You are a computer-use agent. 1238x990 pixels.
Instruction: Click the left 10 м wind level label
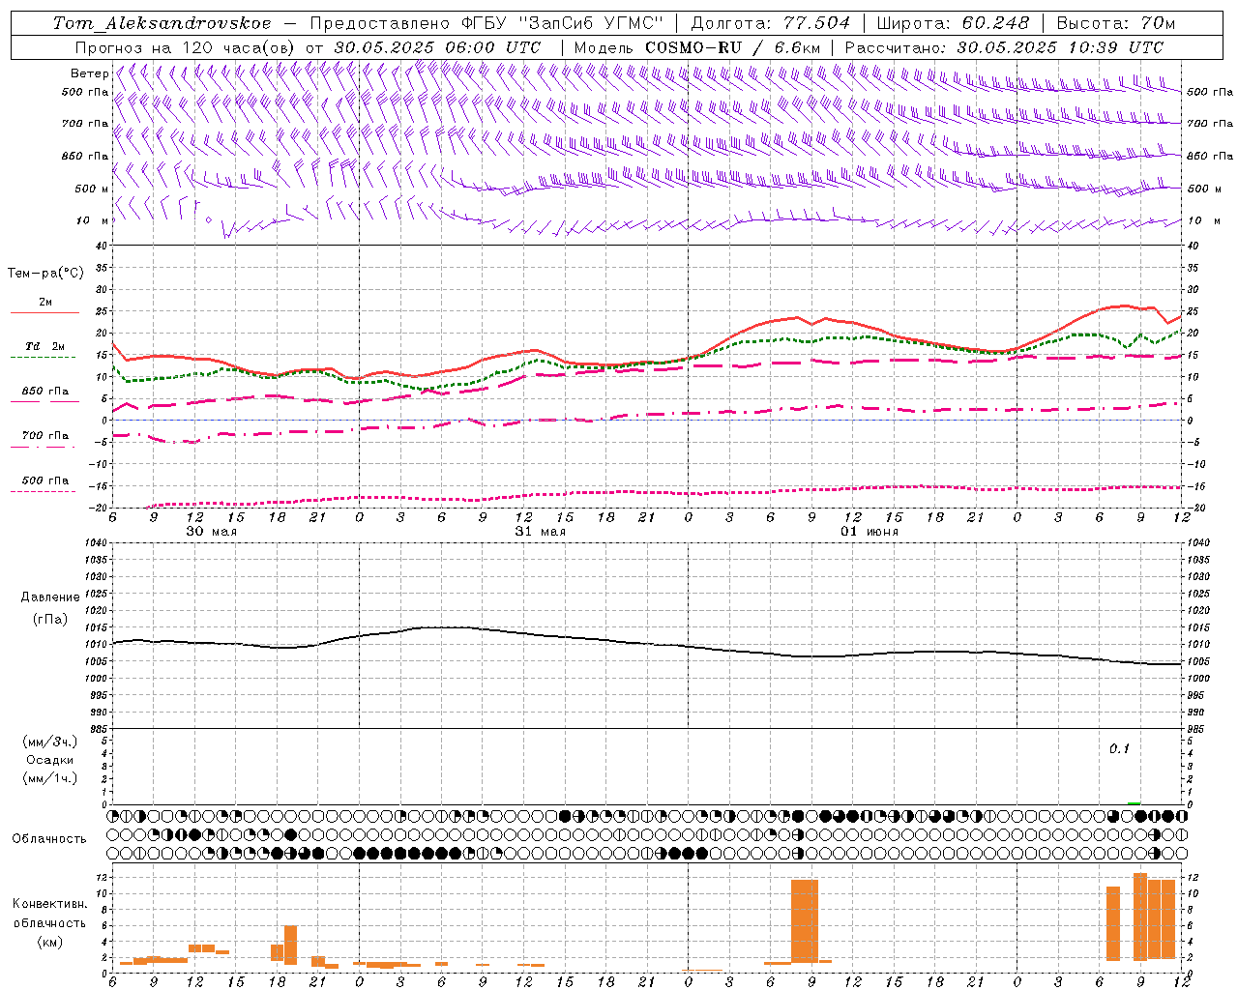pos(93,220)
